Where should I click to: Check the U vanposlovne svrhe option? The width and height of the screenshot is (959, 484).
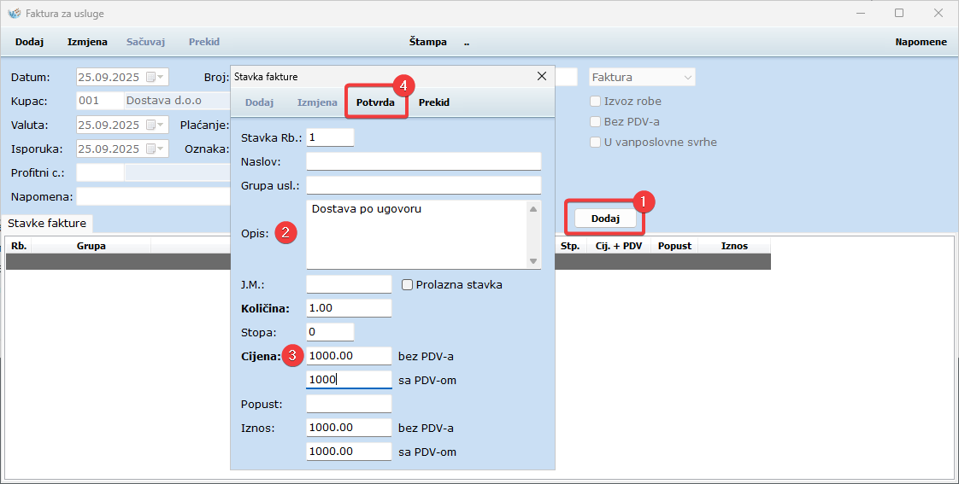click(x=596, y=142)
